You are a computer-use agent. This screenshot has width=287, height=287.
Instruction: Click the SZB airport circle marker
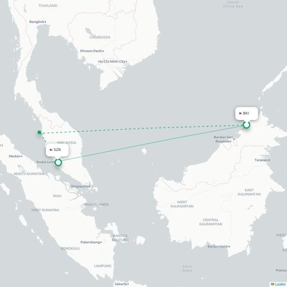click(58, 162)
